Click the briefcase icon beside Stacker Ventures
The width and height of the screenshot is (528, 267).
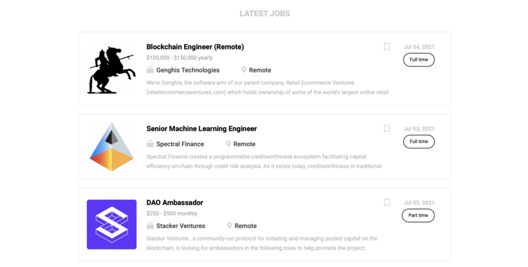click(x=150, y=225)
